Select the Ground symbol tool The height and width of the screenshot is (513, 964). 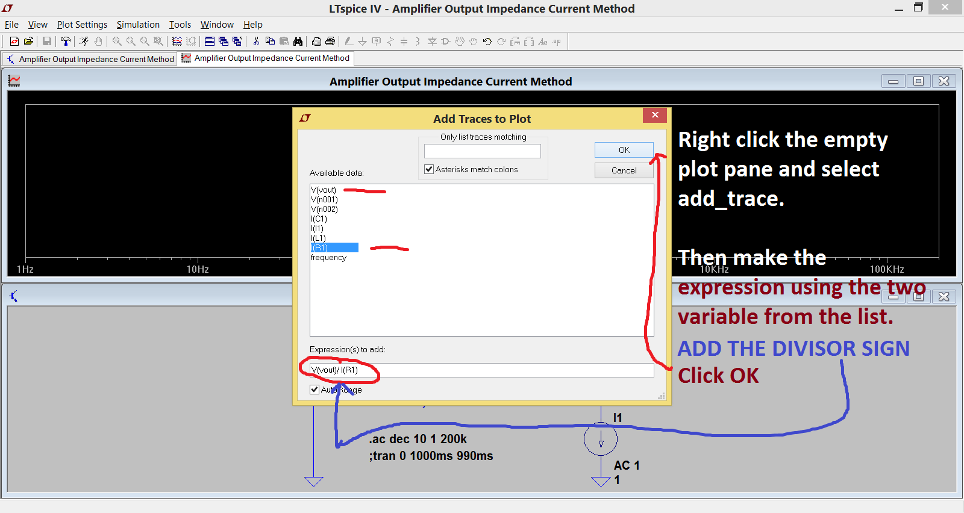click(362, 41)
